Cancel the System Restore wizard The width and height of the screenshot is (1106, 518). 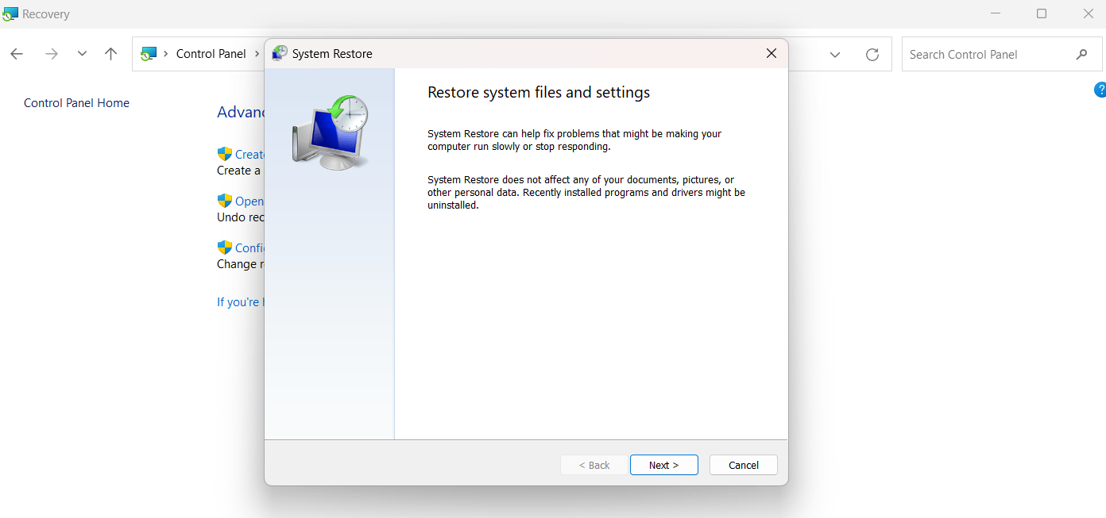(744, 465)
